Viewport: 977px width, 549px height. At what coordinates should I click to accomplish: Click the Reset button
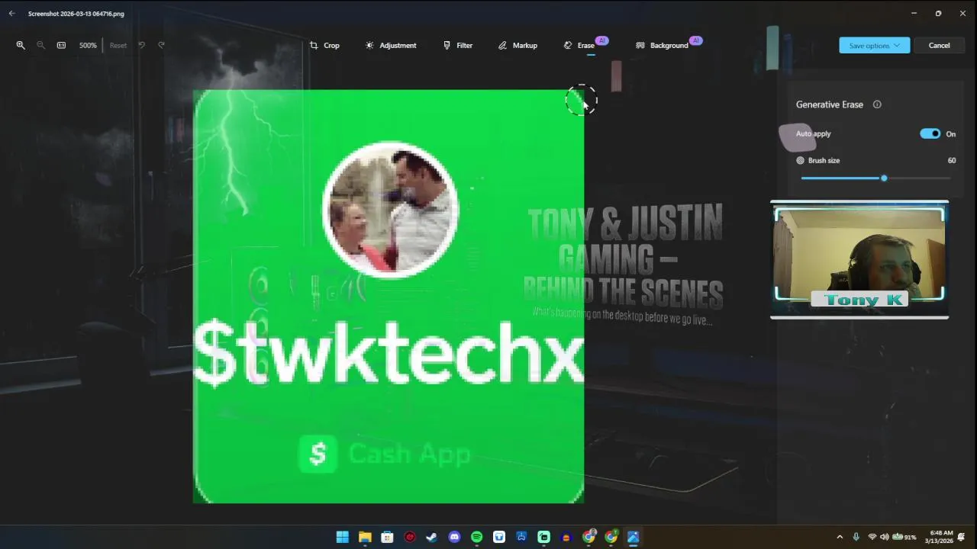coord(118,45)
